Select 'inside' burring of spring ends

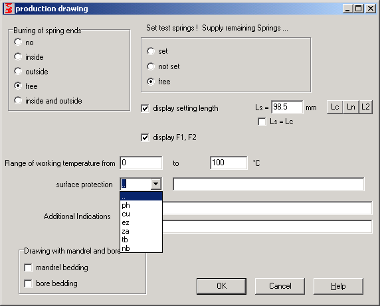coord(18,56)
